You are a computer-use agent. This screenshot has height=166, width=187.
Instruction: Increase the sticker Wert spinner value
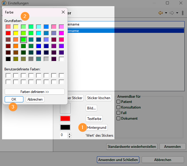pos(69,134)
